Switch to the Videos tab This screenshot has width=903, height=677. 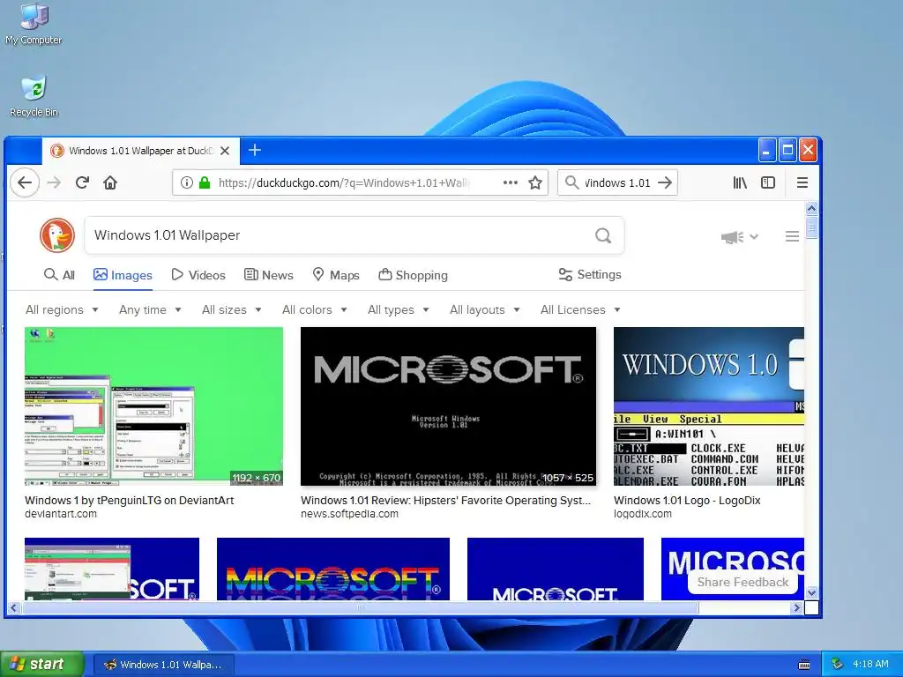coord(198,275)
